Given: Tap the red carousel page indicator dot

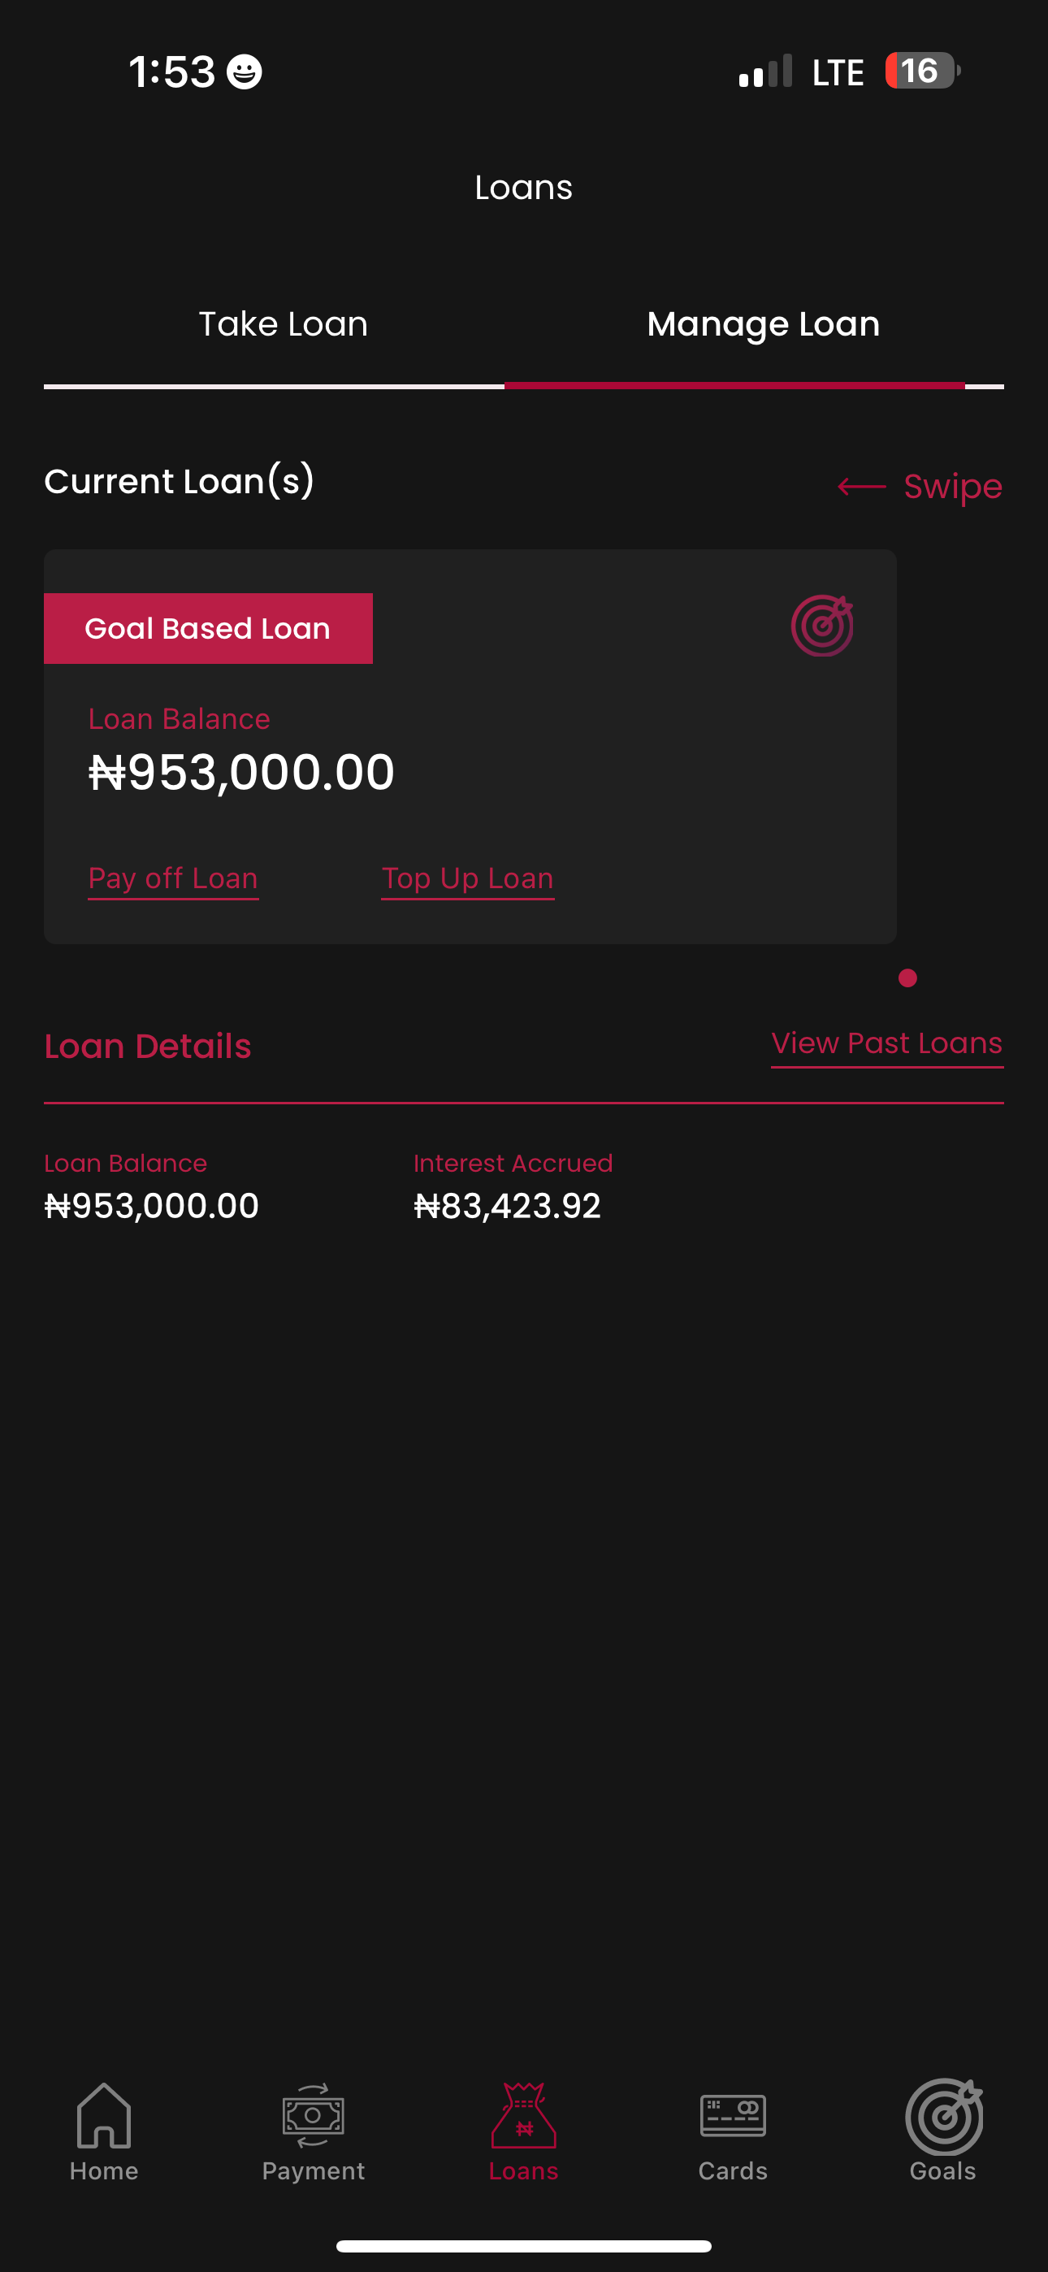Looking at the screenshot, I should (x=907, y=978).
